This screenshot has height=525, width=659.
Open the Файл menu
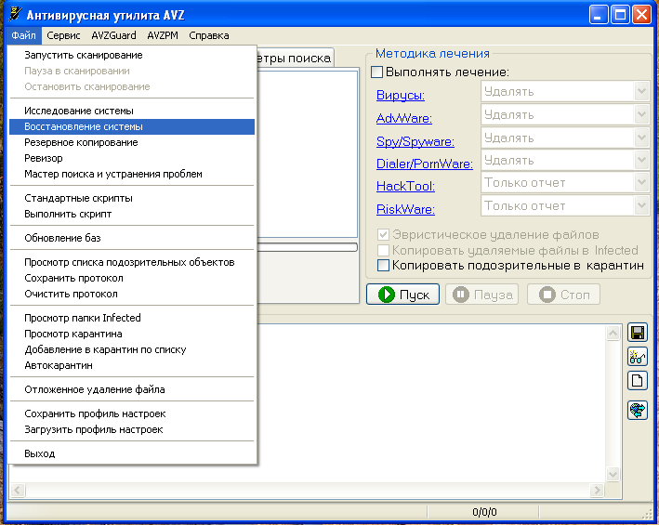23,35
